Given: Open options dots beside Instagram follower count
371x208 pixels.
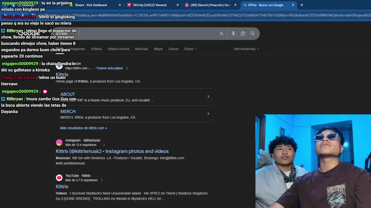Looking at the screenshot, I should click(x=104, y=145).
